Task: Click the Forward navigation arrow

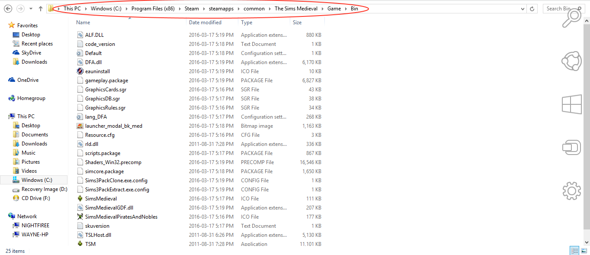Action: coord(20,9)
